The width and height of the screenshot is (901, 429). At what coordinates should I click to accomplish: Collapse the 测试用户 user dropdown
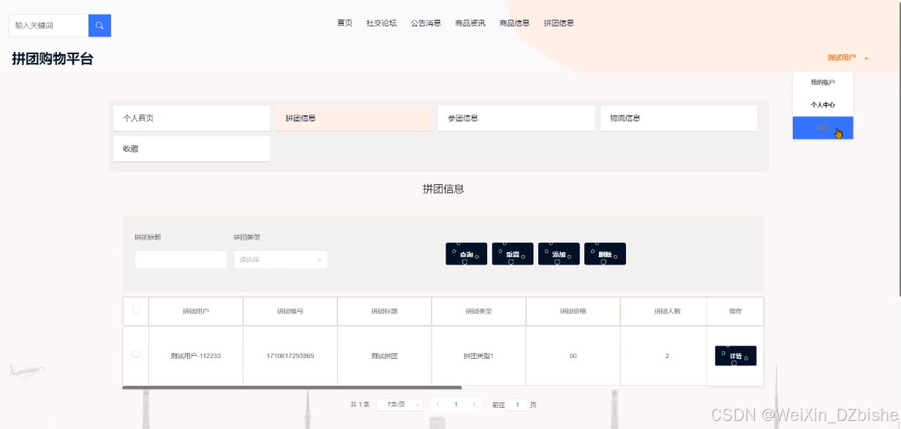(x=847, y=58)
